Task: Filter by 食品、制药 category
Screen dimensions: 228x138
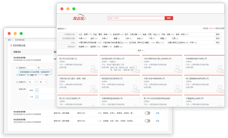Action: click(x=182, y=34)
